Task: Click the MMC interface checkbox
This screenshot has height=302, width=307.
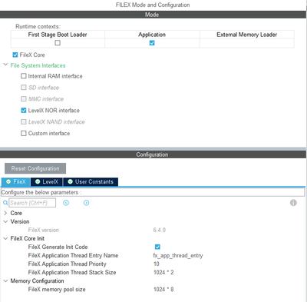Action: point(24,99)
